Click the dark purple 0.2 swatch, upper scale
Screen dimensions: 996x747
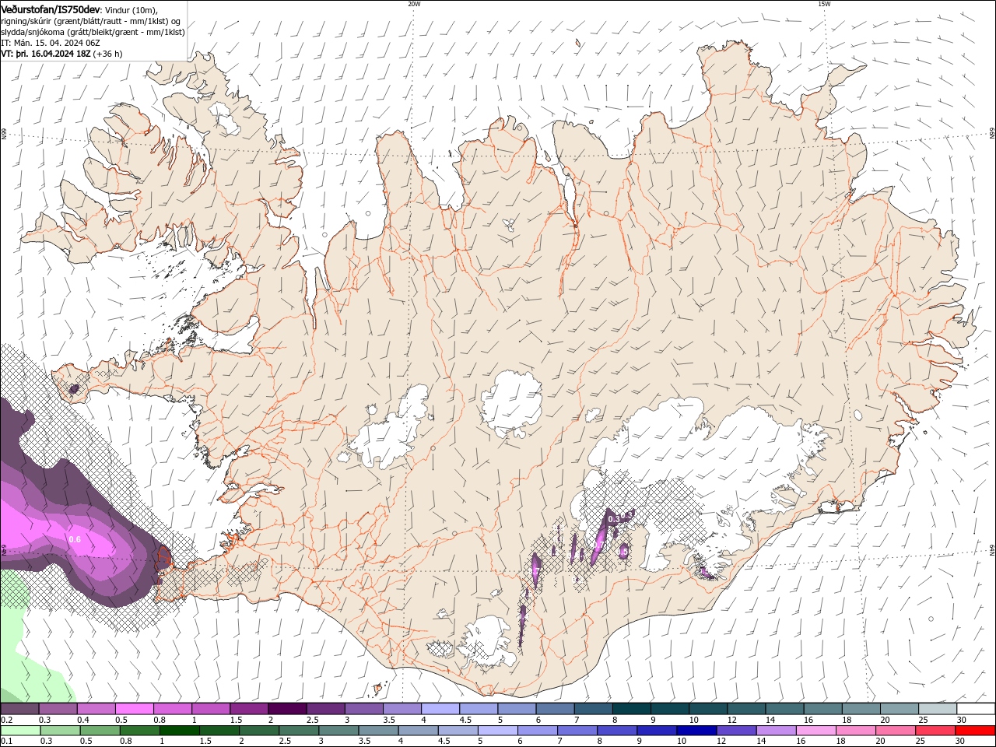[x=19, y=709]
